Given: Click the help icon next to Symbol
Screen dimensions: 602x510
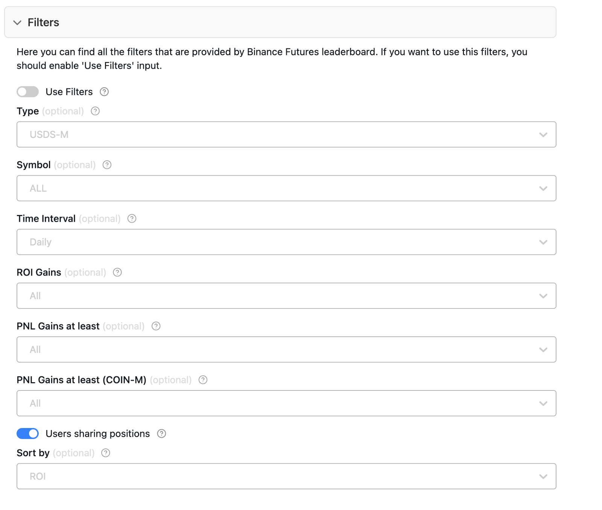Looking at the screenshot, I should (107, 165).
